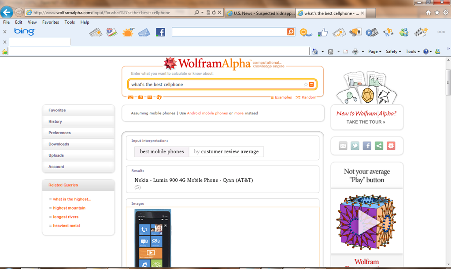Open the Bing toolbar video film icon
Screen dimensions: 451x269
click(x=372, y=32)
